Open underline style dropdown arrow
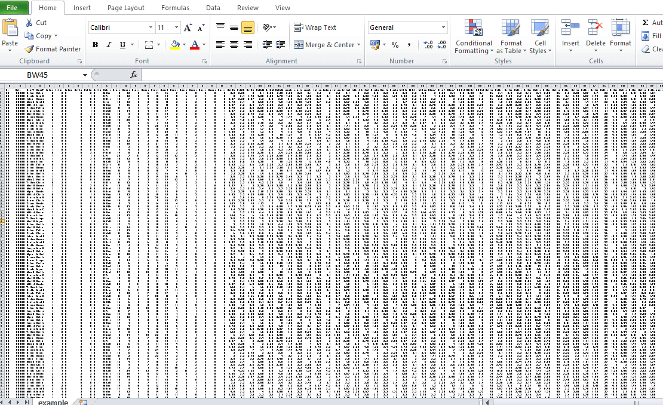 [x=132, y=45]
